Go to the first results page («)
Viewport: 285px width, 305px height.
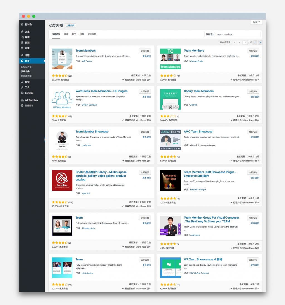pos(235,42)
